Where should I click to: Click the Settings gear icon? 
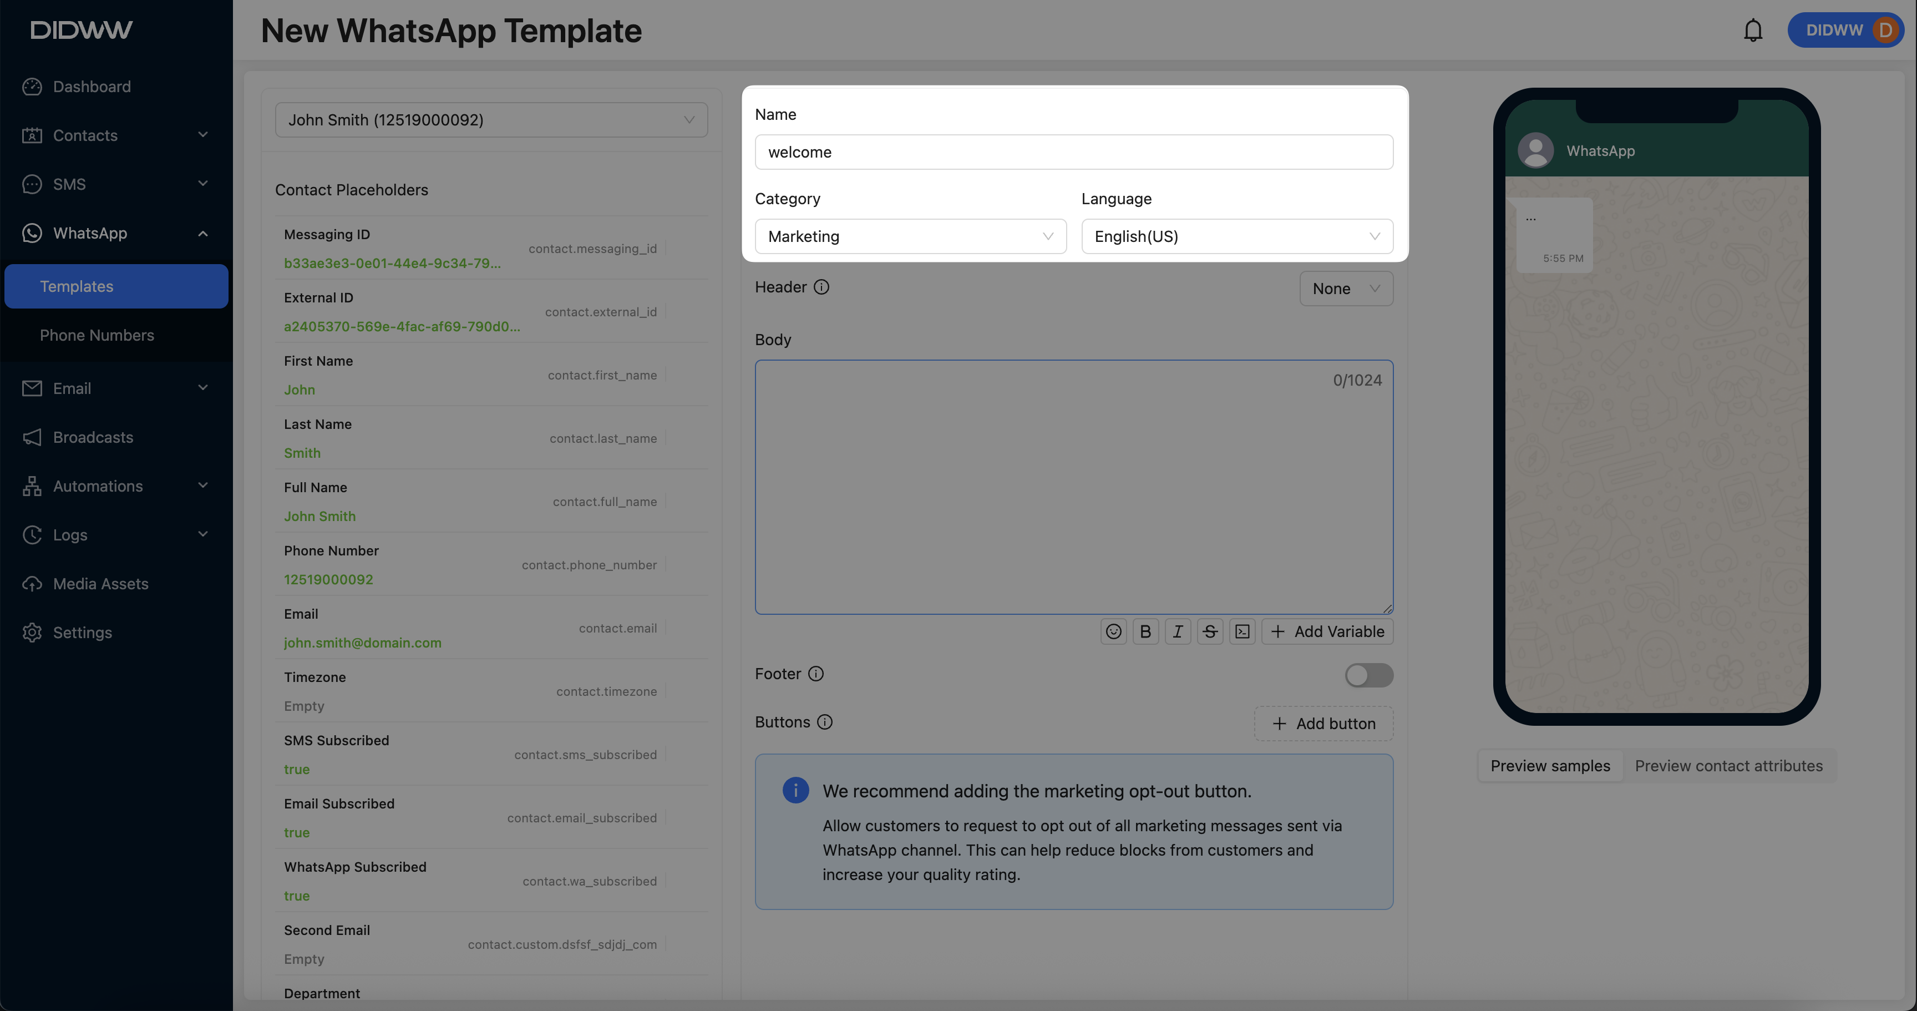[32, 632]
